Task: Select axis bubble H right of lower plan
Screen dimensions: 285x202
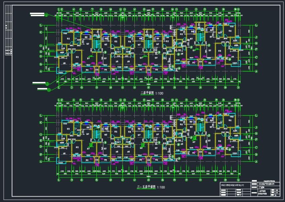Action: point(256,133)
